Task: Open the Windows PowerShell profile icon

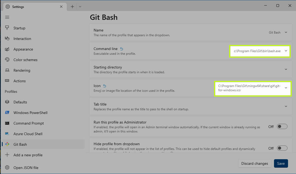Action: pos(7,112)
